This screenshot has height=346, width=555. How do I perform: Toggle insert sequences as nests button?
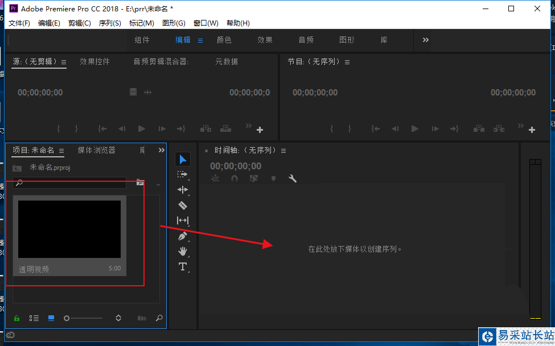coord(215,178)
